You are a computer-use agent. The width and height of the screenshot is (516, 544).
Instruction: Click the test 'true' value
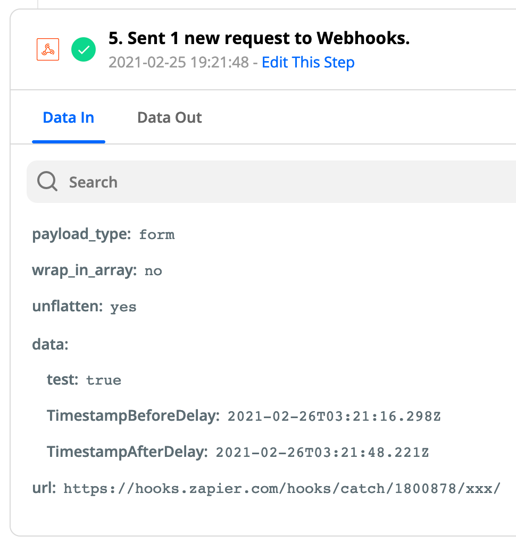pyautogui.click(x=104, y=380)
